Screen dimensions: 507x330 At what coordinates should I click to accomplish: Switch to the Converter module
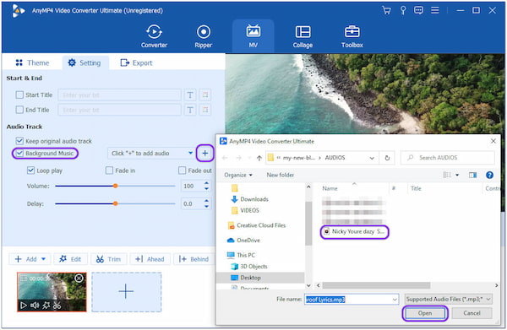(x=155, y=36)
